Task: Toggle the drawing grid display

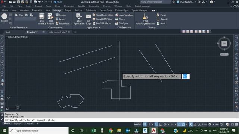Action: pyautogui.click(x=145, y=124)
